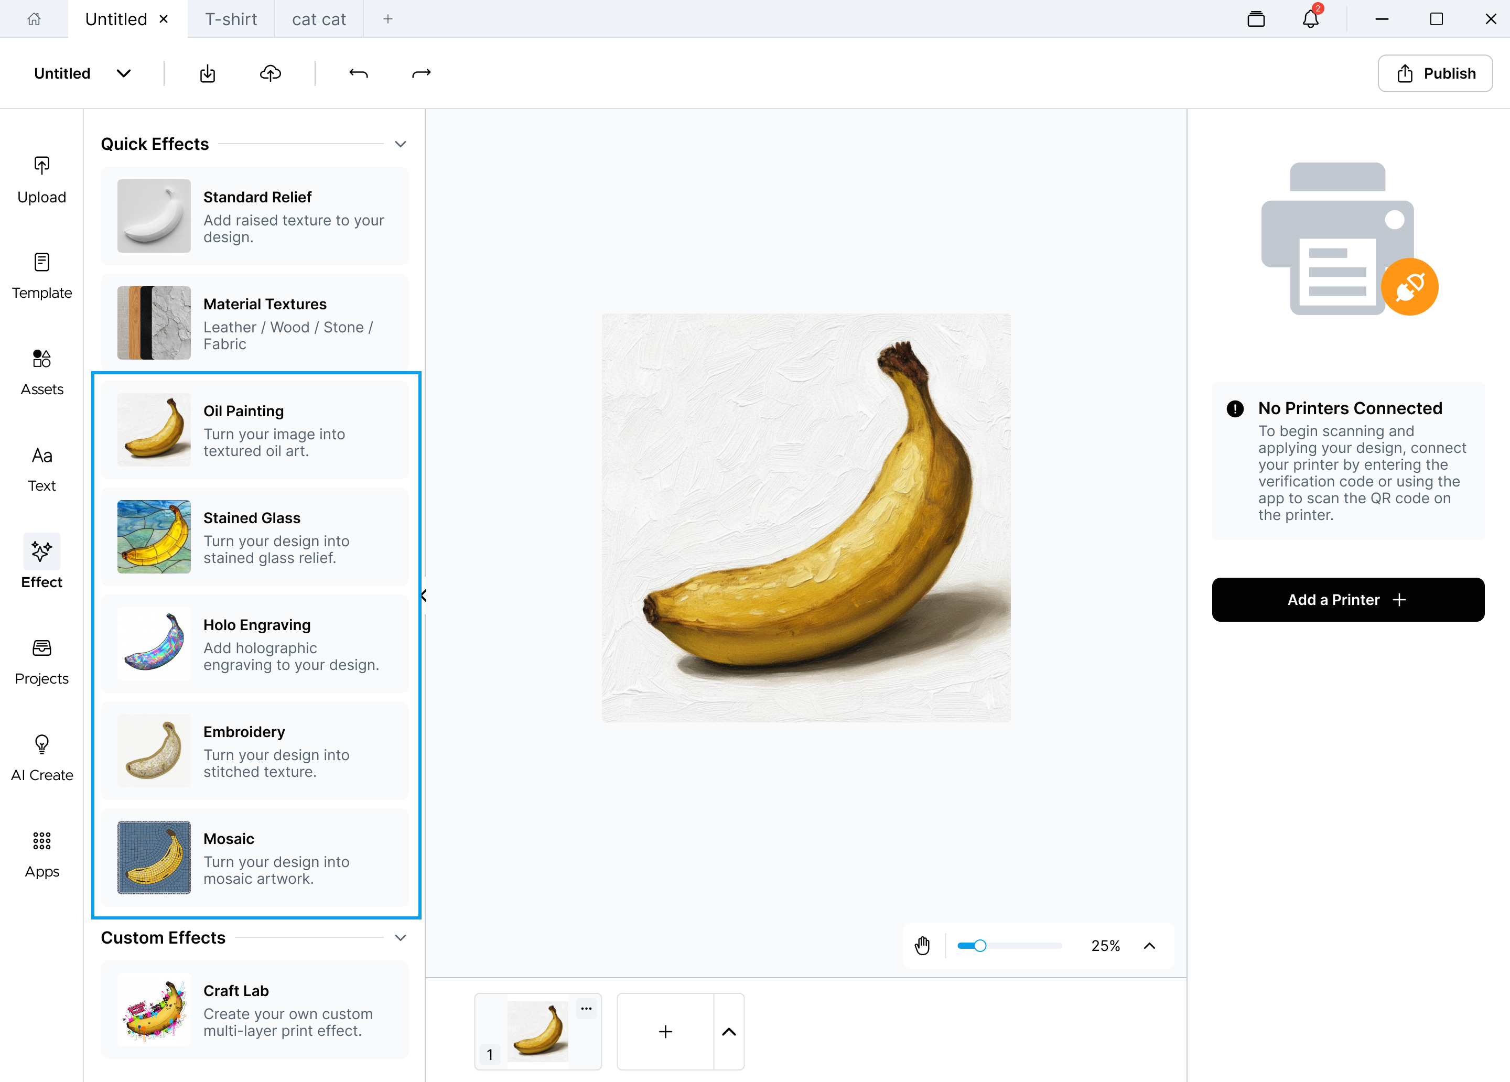Image resolution: width=1510 pixels, height=1082 pixels.
Task: Collapse the Custom Effects section
Action: (x=400, y=937)
